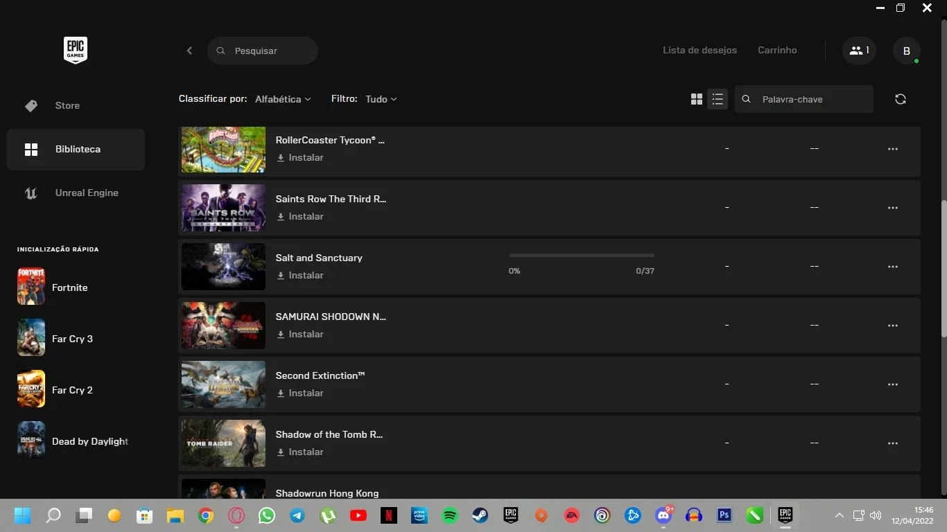Open the Carrinho link

click(x=777, y=50)
